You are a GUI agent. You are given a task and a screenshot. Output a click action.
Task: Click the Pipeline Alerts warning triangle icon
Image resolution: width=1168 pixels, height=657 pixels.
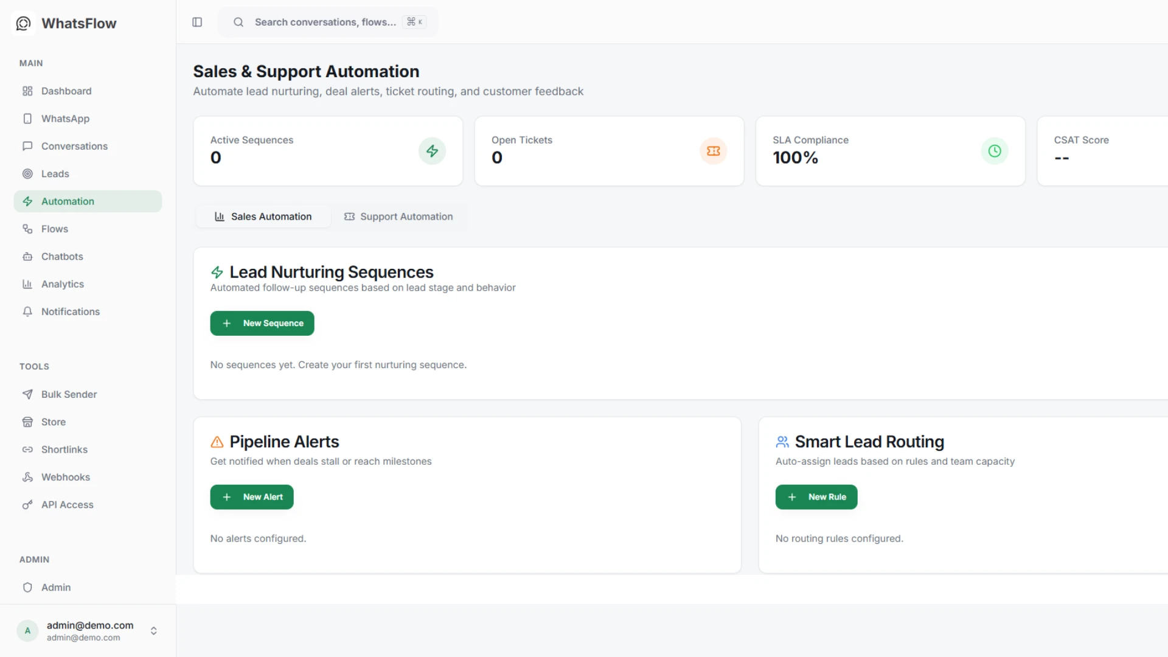click(217, 442)
